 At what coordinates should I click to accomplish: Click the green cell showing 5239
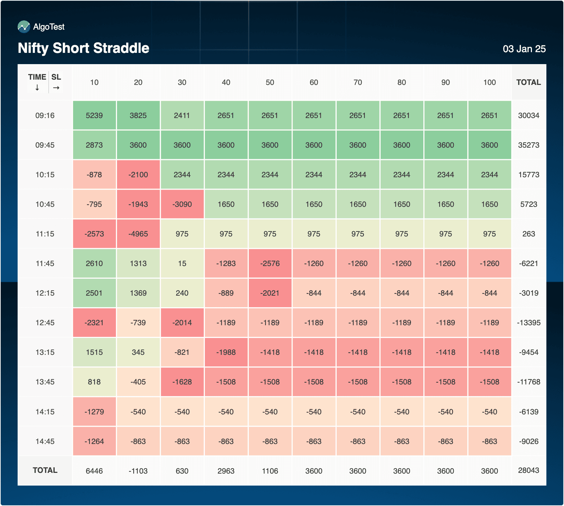point(94,116)
